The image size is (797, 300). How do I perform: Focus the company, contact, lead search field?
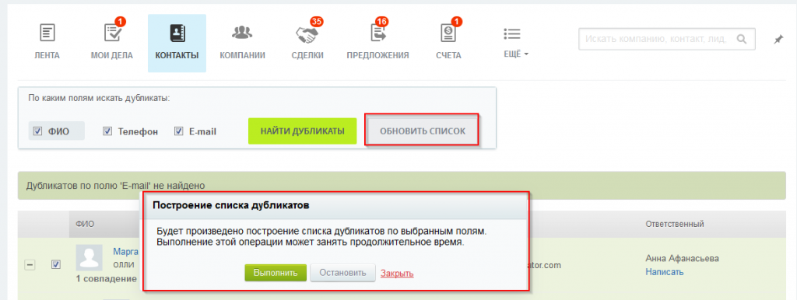658,39
